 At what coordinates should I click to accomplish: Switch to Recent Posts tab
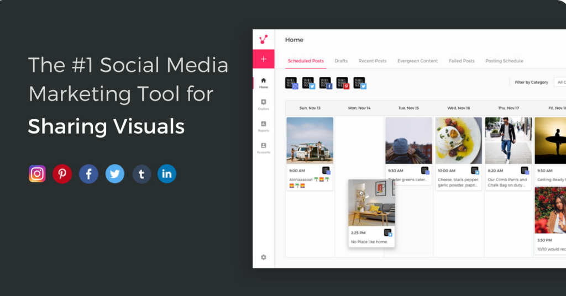(x=373, y=61)
